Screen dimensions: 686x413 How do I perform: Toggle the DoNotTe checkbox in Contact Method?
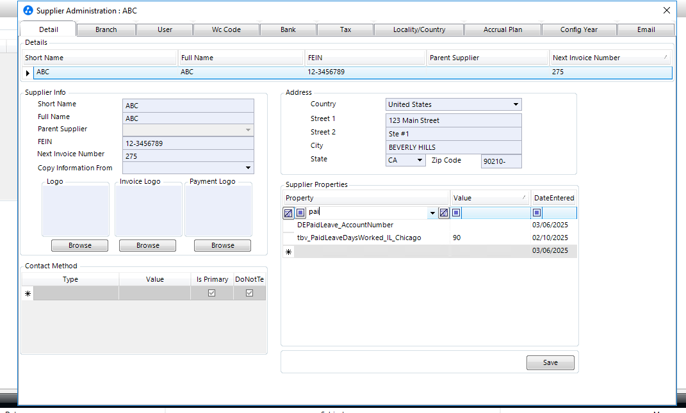[x=250, y=293]
